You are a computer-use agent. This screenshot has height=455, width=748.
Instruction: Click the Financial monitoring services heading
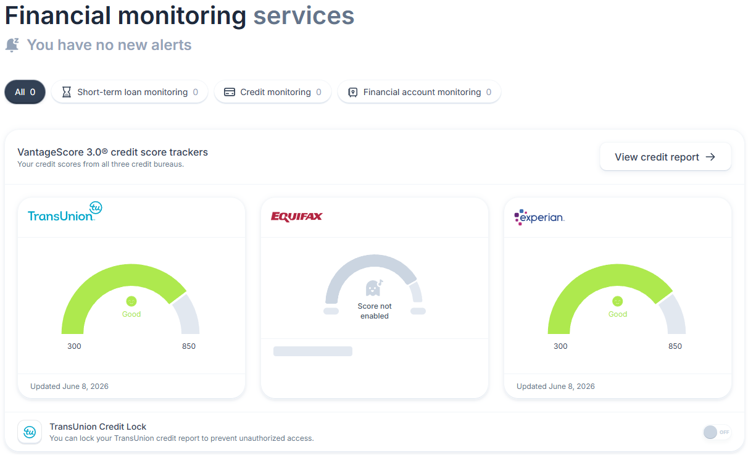tap(180, 15)
